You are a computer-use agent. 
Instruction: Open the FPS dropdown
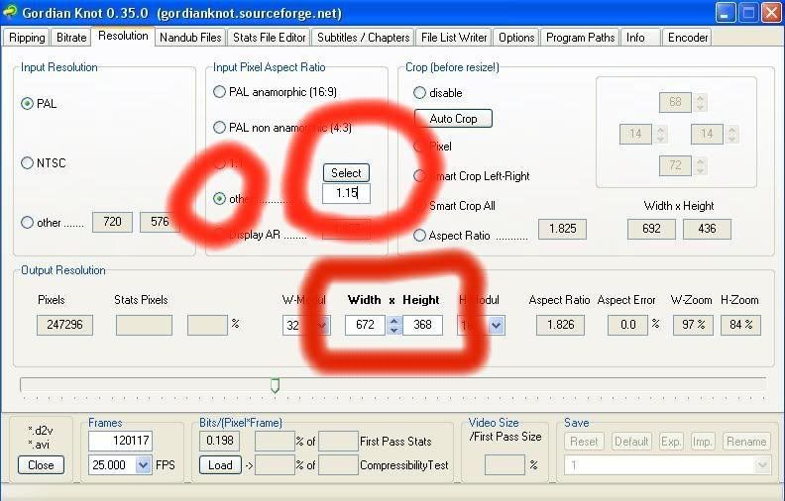[x=143, y=465]
